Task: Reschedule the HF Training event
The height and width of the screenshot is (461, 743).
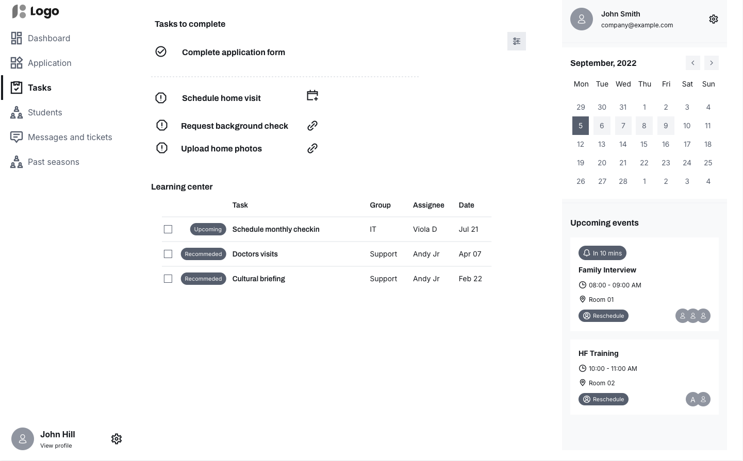Action: [603, 399]
